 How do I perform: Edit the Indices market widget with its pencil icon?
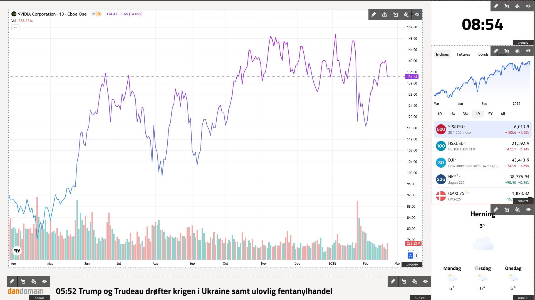pos(496,51)
